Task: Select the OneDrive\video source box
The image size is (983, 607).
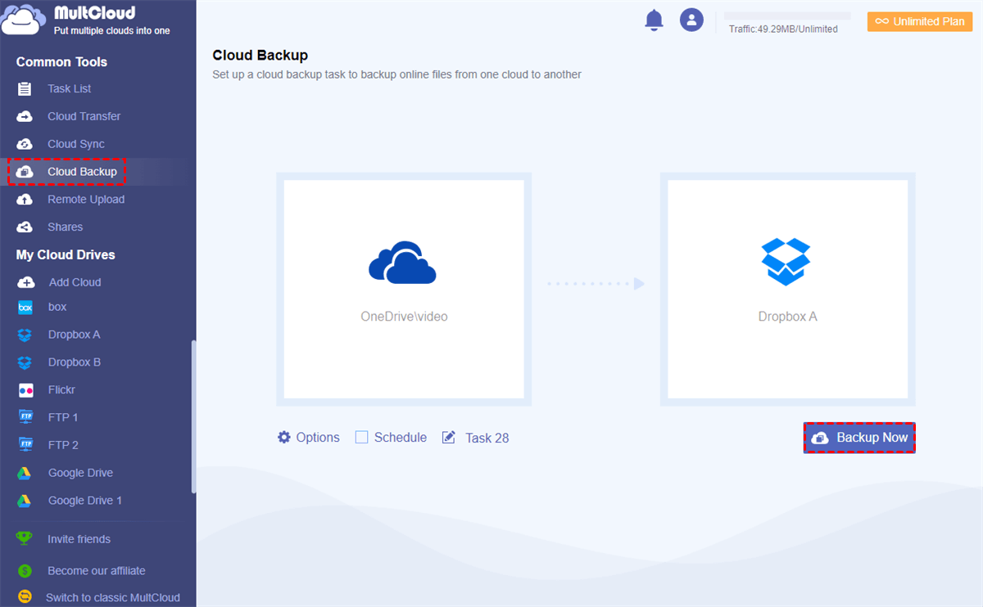Action: tap(404, 289)
